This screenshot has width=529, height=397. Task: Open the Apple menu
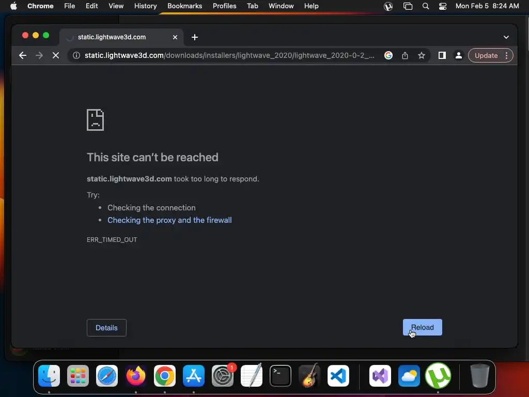[13, 6]
